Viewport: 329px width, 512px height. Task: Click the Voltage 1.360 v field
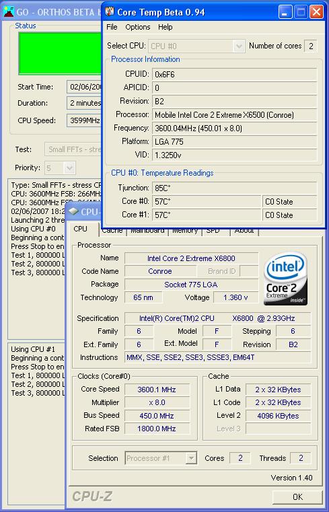click(235, 297)
